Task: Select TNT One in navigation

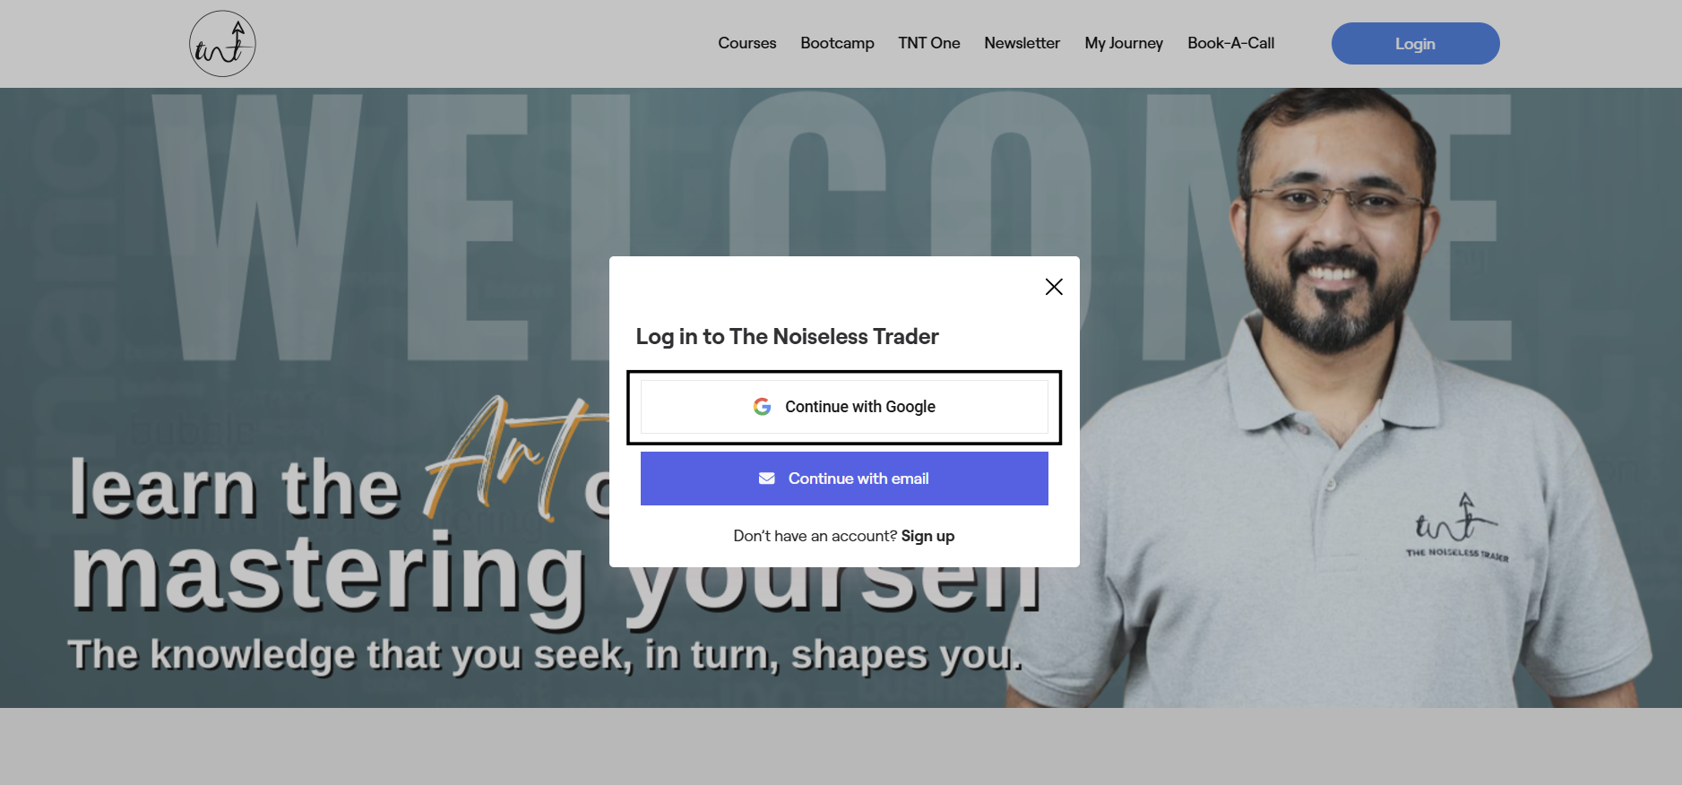Action: pyautogui.click(x=928, y=43)
